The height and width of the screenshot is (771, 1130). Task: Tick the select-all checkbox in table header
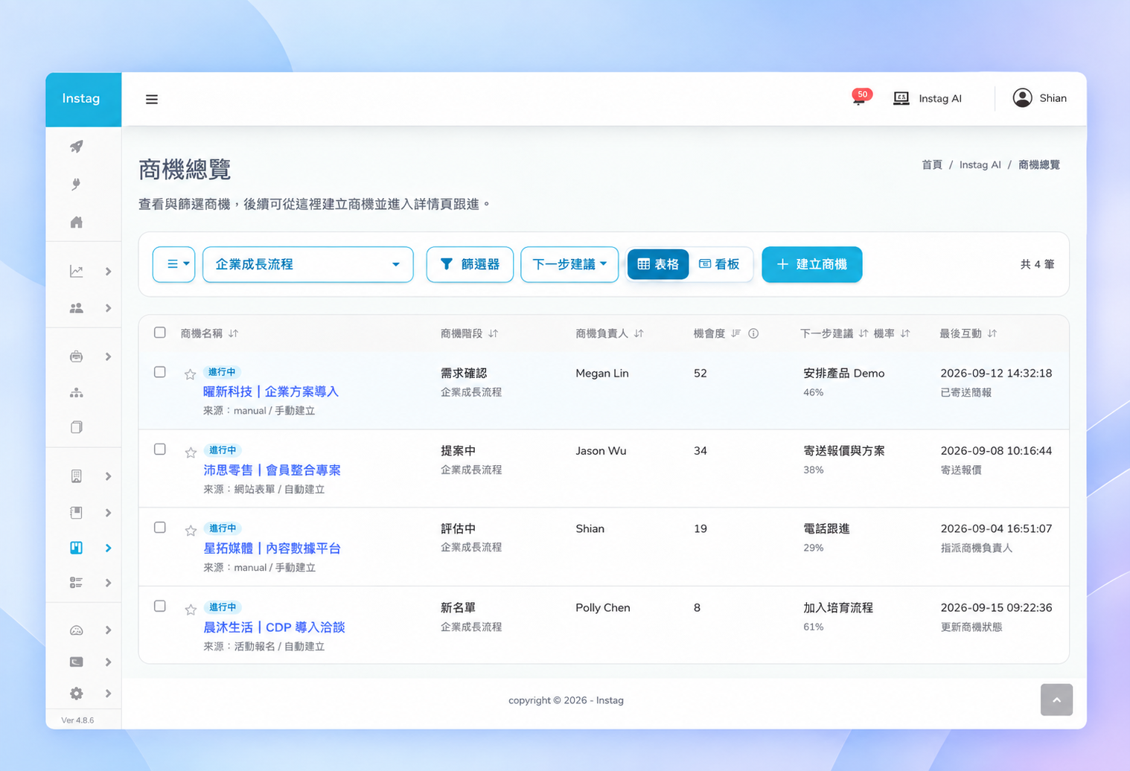160,333
